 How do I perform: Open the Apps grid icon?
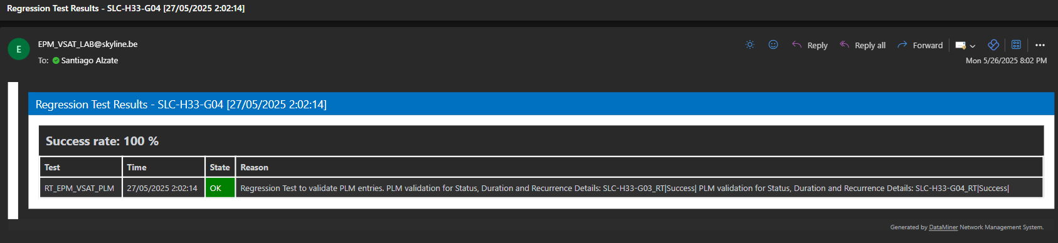point(1017,44)
